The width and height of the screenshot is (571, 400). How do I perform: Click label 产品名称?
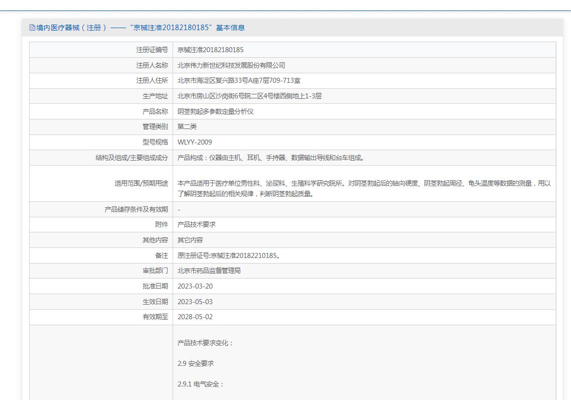[x=155, y=111]
